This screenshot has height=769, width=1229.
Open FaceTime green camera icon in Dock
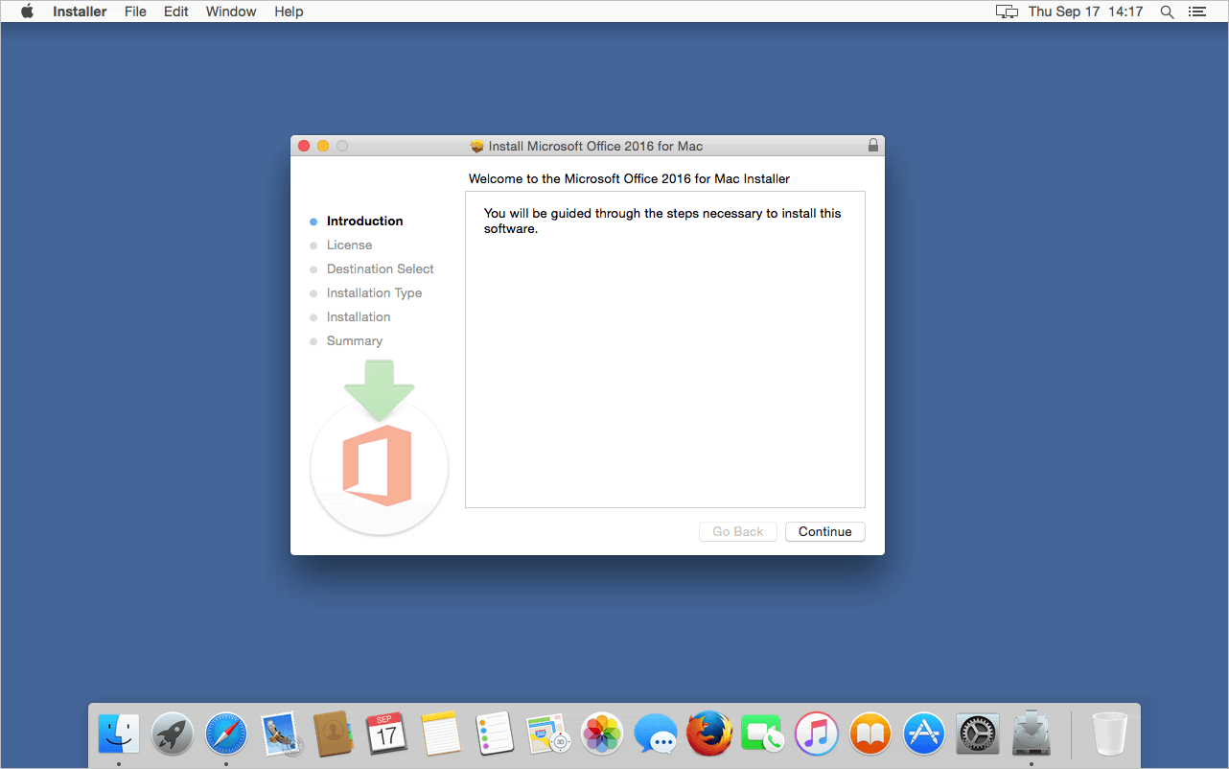763,735
